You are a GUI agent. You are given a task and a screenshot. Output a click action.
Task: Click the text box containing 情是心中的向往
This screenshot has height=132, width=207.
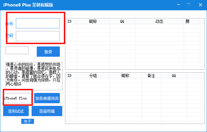34,76
